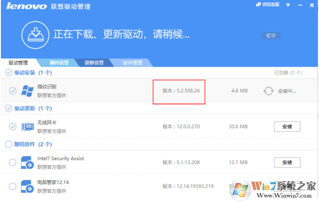The width and height of the screenshot is (319, 202).
Task: Toggle the 驱动更新 group checkbox
Action: click(9, 108)
